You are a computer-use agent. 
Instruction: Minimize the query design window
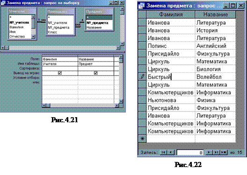click(x=111, y=3)
